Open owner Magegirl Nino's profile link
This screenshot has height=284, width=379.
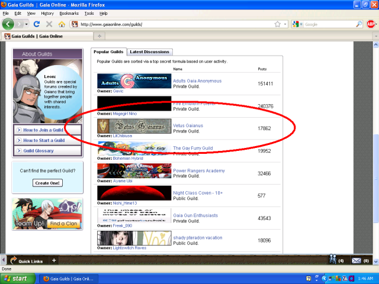[x=125, y=114]
